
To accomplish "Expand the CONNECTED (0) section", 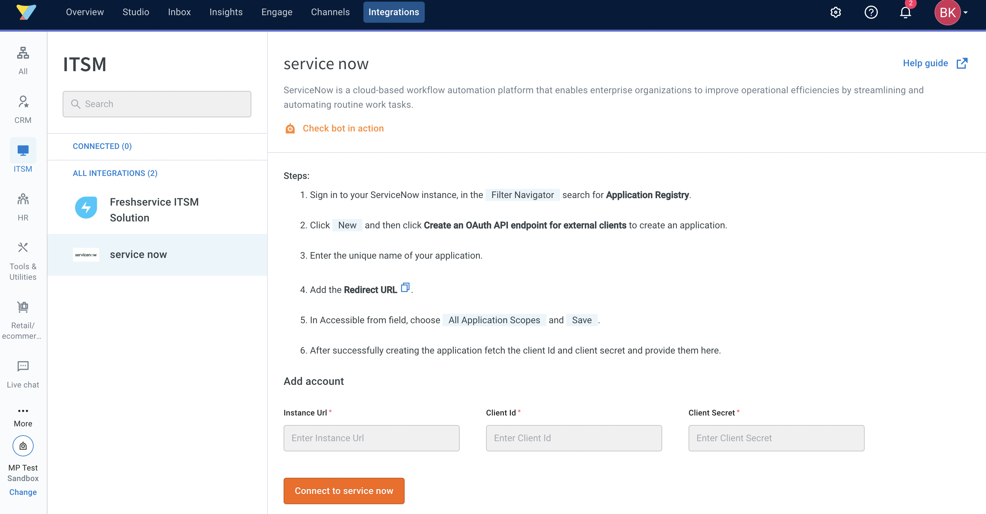I will 102,146.
